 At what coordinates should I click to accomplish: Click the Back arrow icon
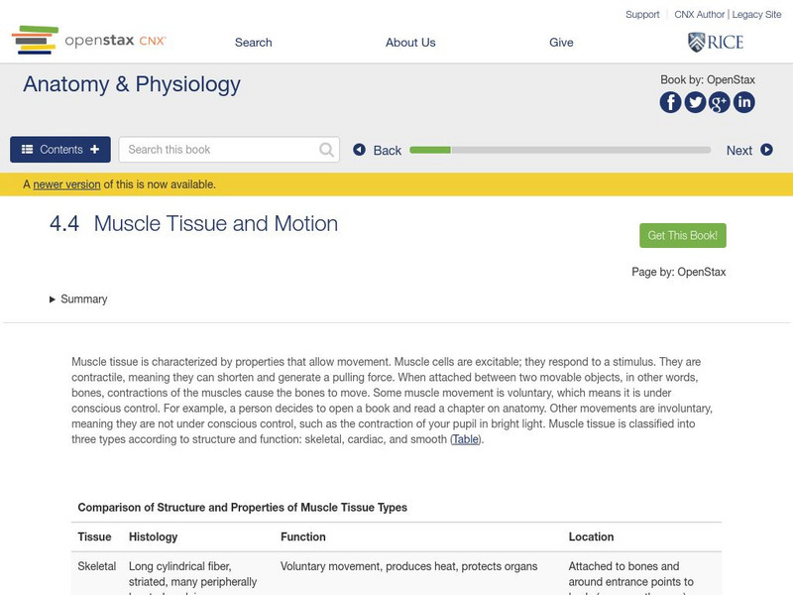(x=360, y=150)
